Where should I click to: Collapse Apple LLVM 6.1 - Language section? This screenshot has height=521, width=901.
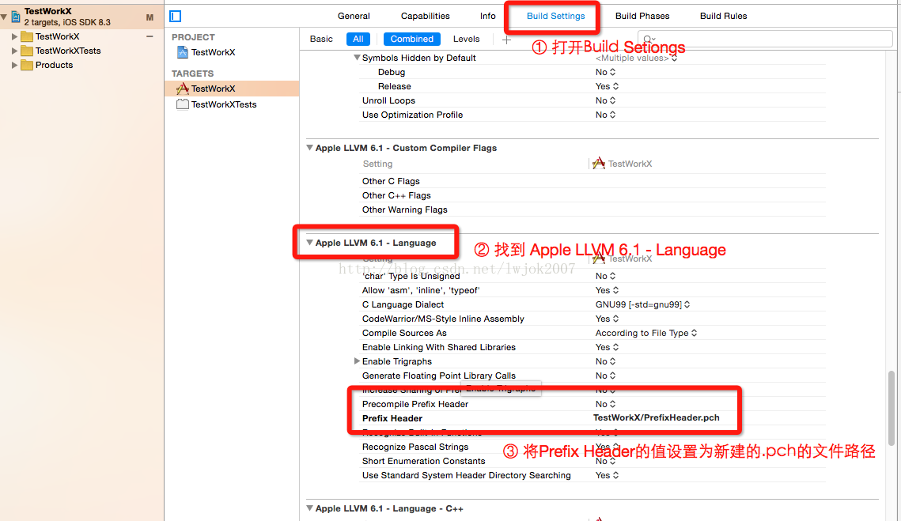tap(310, 243)
